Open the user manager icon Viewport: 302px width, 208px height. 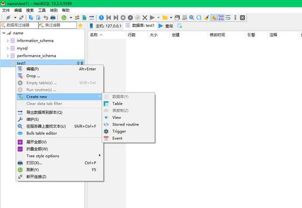[x=77, y=18]
